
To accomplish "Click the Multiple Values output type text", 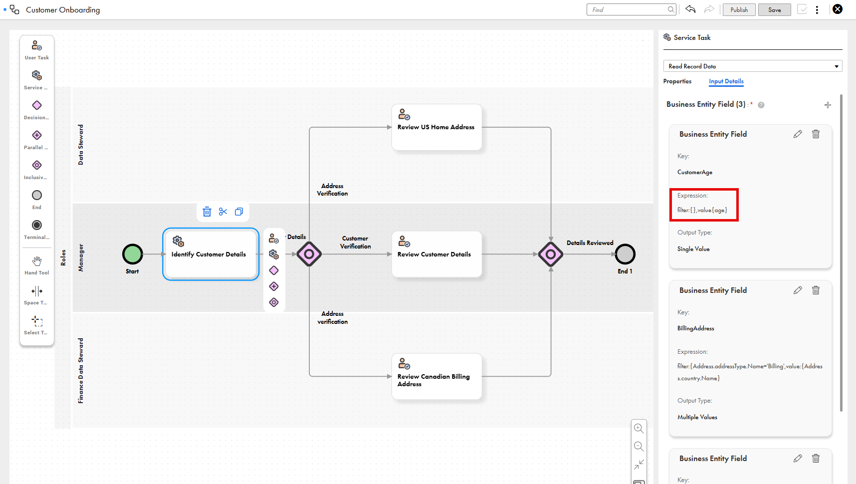I will point(697,417).
